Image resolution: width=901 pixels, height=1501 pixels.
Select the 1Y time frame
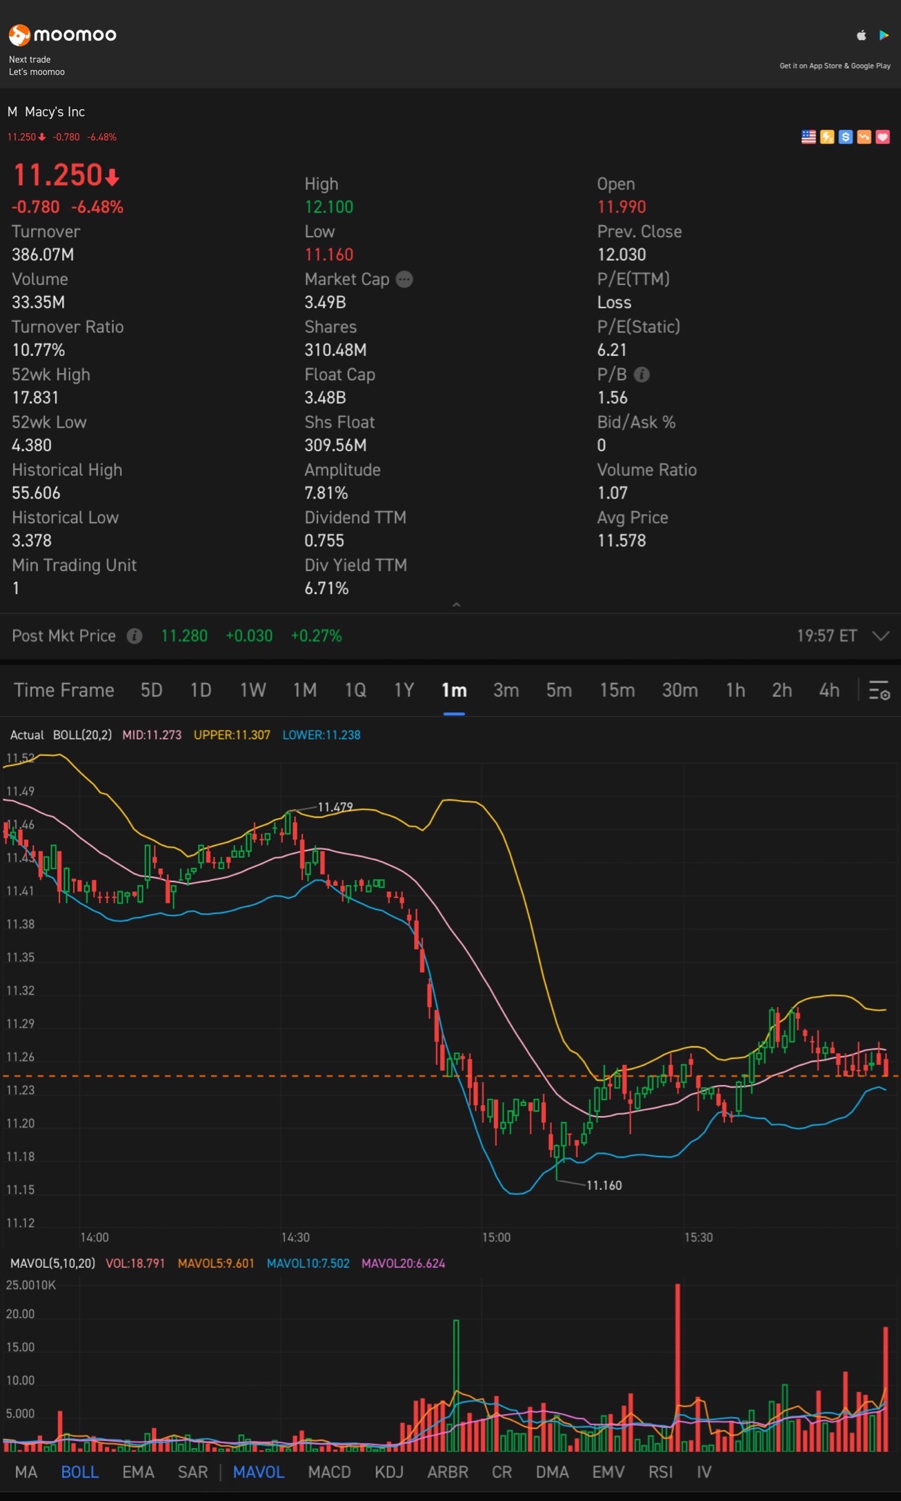(404, 690)
